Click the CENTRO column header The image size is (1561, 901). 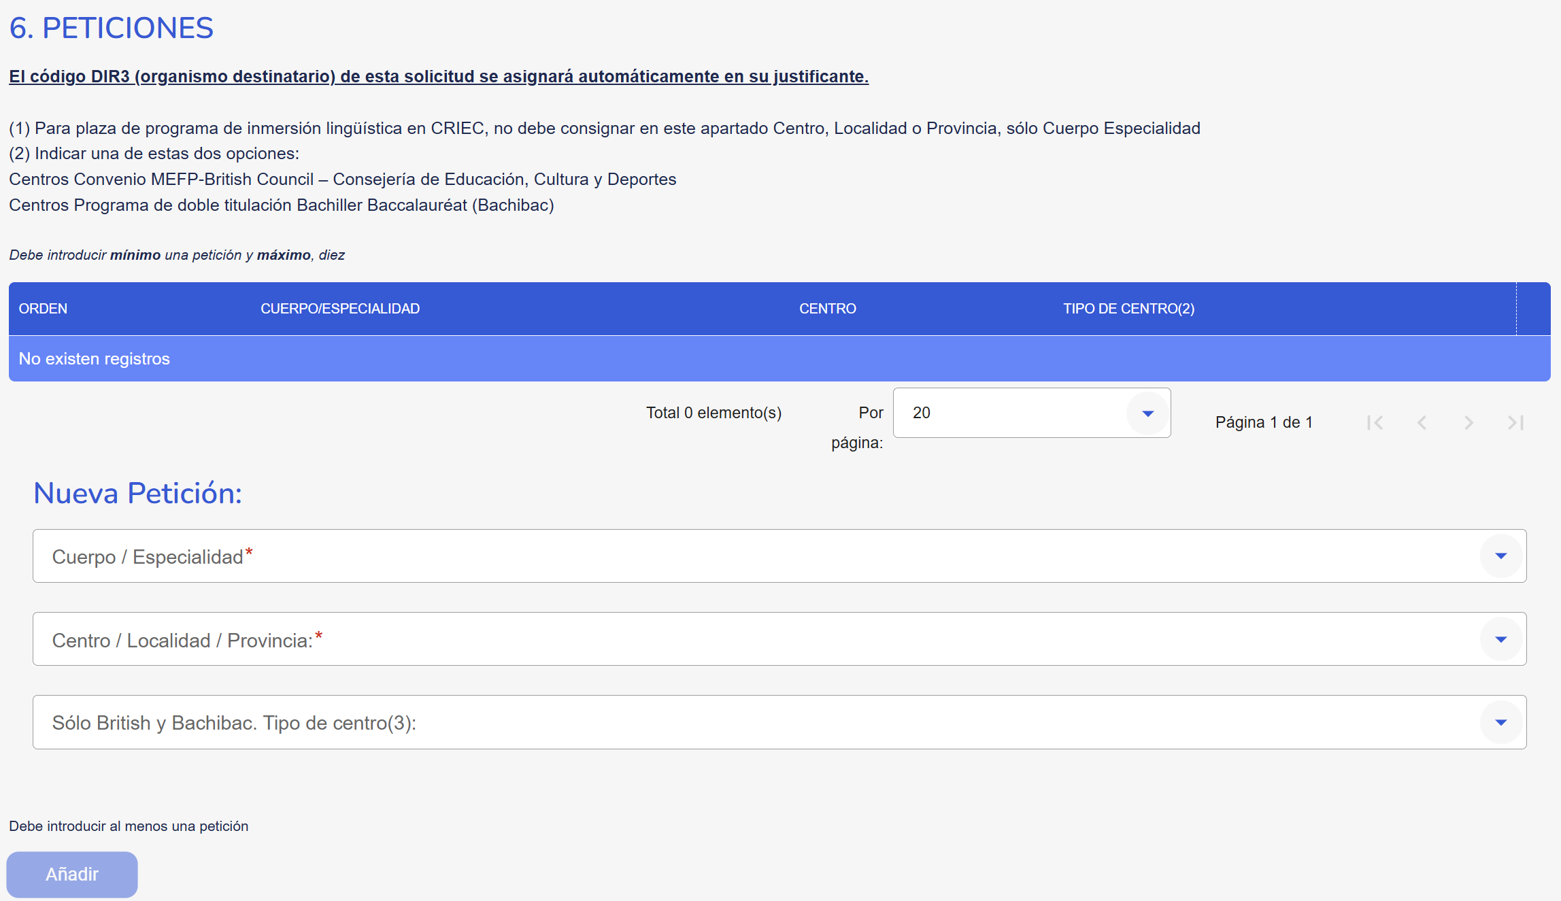pos(827,309)
